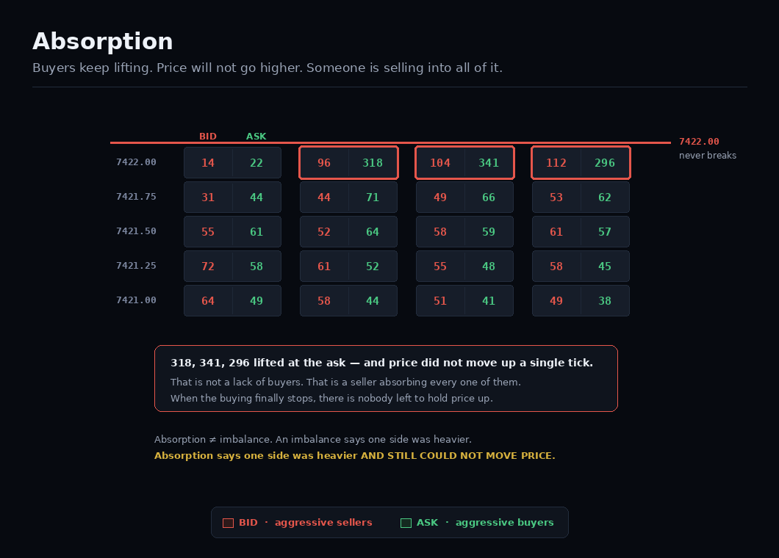Click the 96 bid cell at 7422.00
The width and height of the screenshot is (779, 558).
point(324,163)
